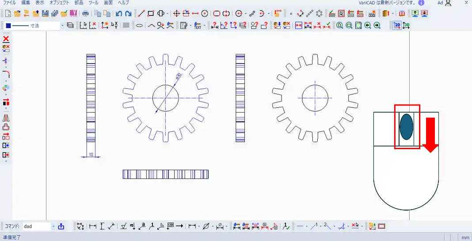Screen dimensions: 472x241
Task: Expand the コマンド command history dropdown
Action: [x=53, y=226]
